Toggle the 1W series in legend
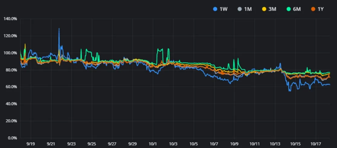Image resolution: width=337 pixels, height=148 pixels. (x=220, y=9)
